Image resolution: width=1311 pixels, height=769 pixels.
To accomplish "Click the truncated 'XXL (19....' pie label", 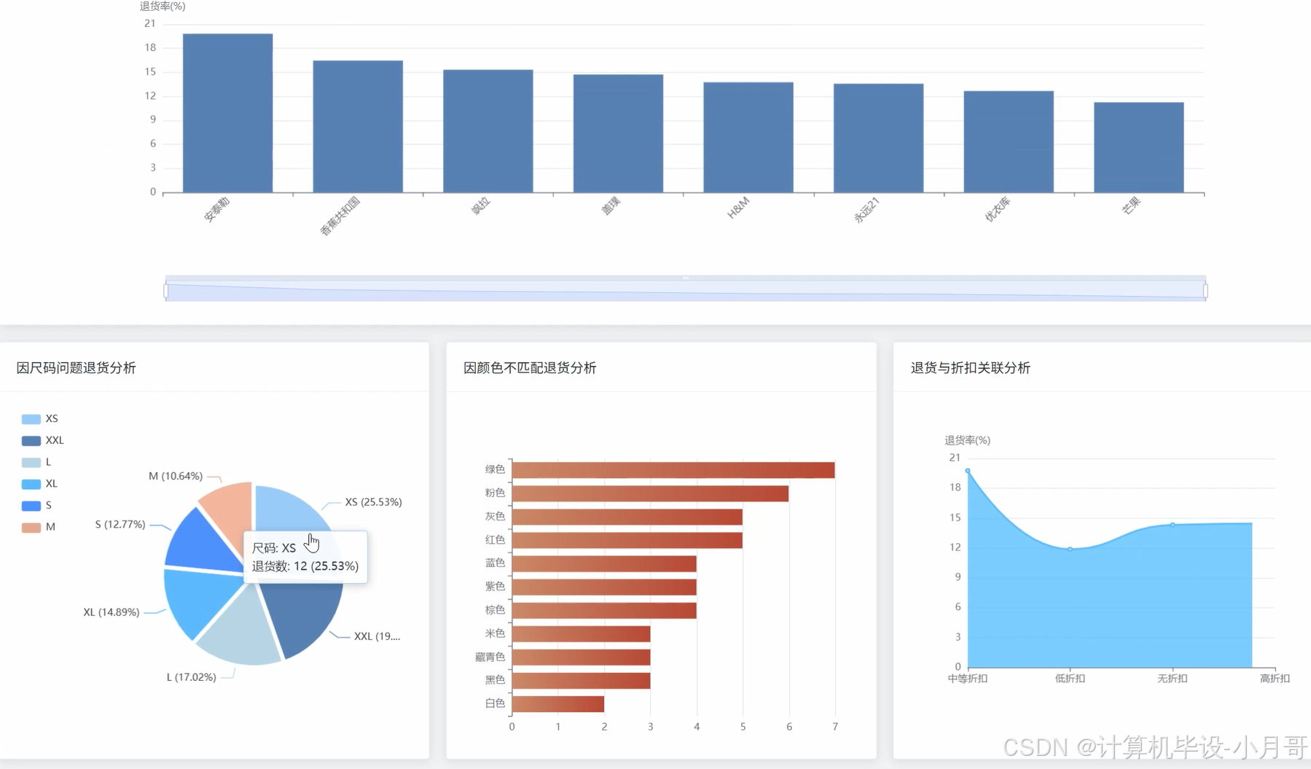I will coord(377,636).
